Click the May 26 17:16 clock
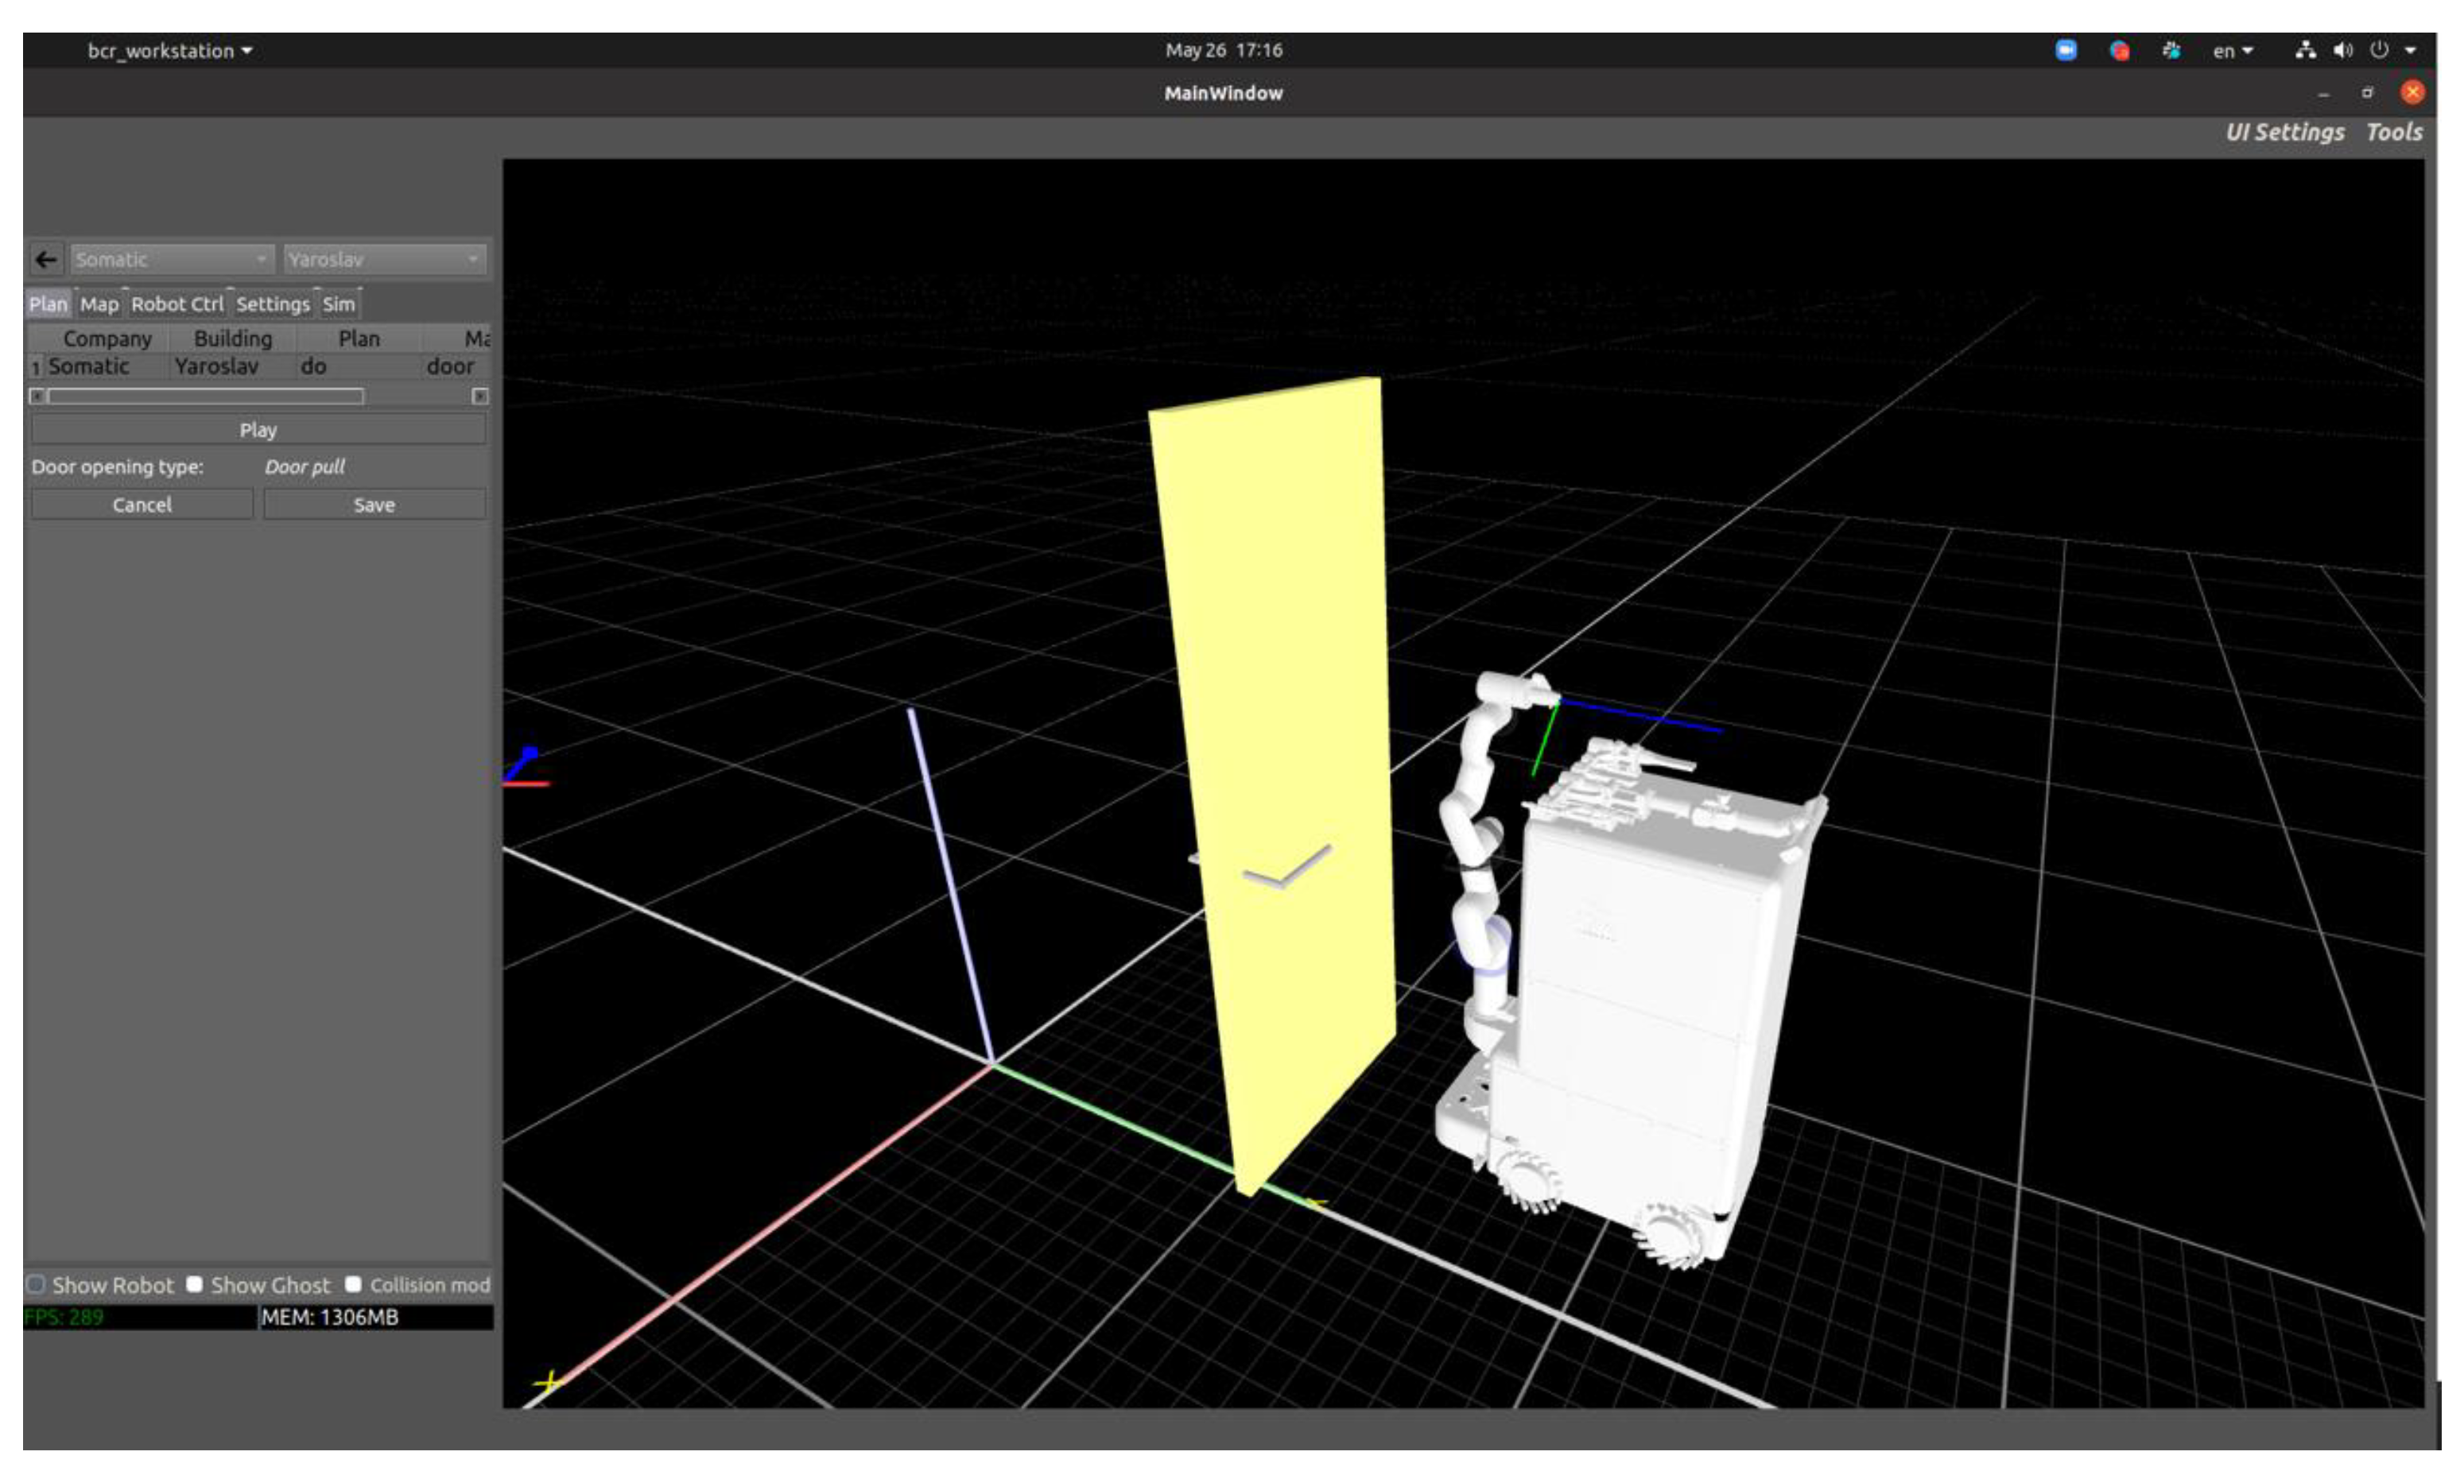The image size is (2464, 1467). (x=1223, y=50)
